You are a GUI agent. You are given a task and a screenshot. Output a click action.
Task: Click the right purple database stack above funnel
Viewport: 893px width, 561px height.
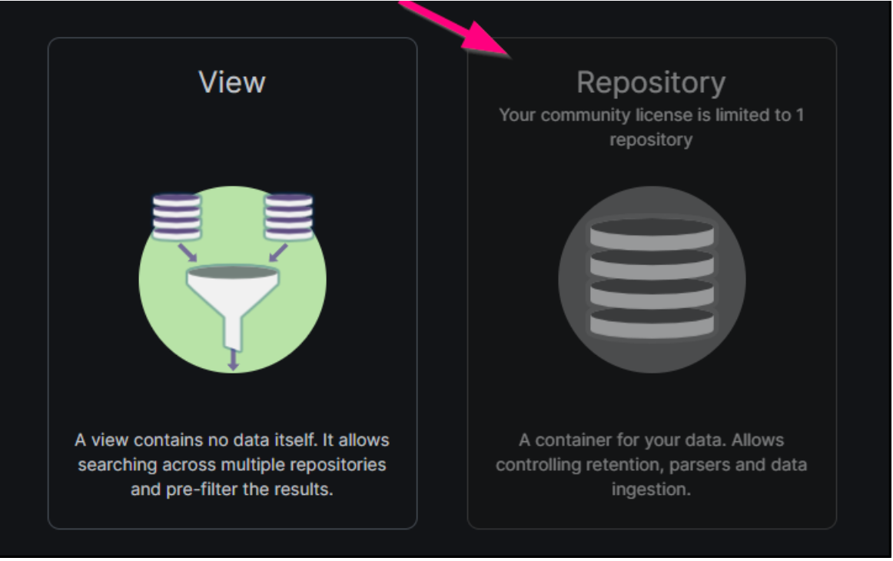(x=289, y=217)
